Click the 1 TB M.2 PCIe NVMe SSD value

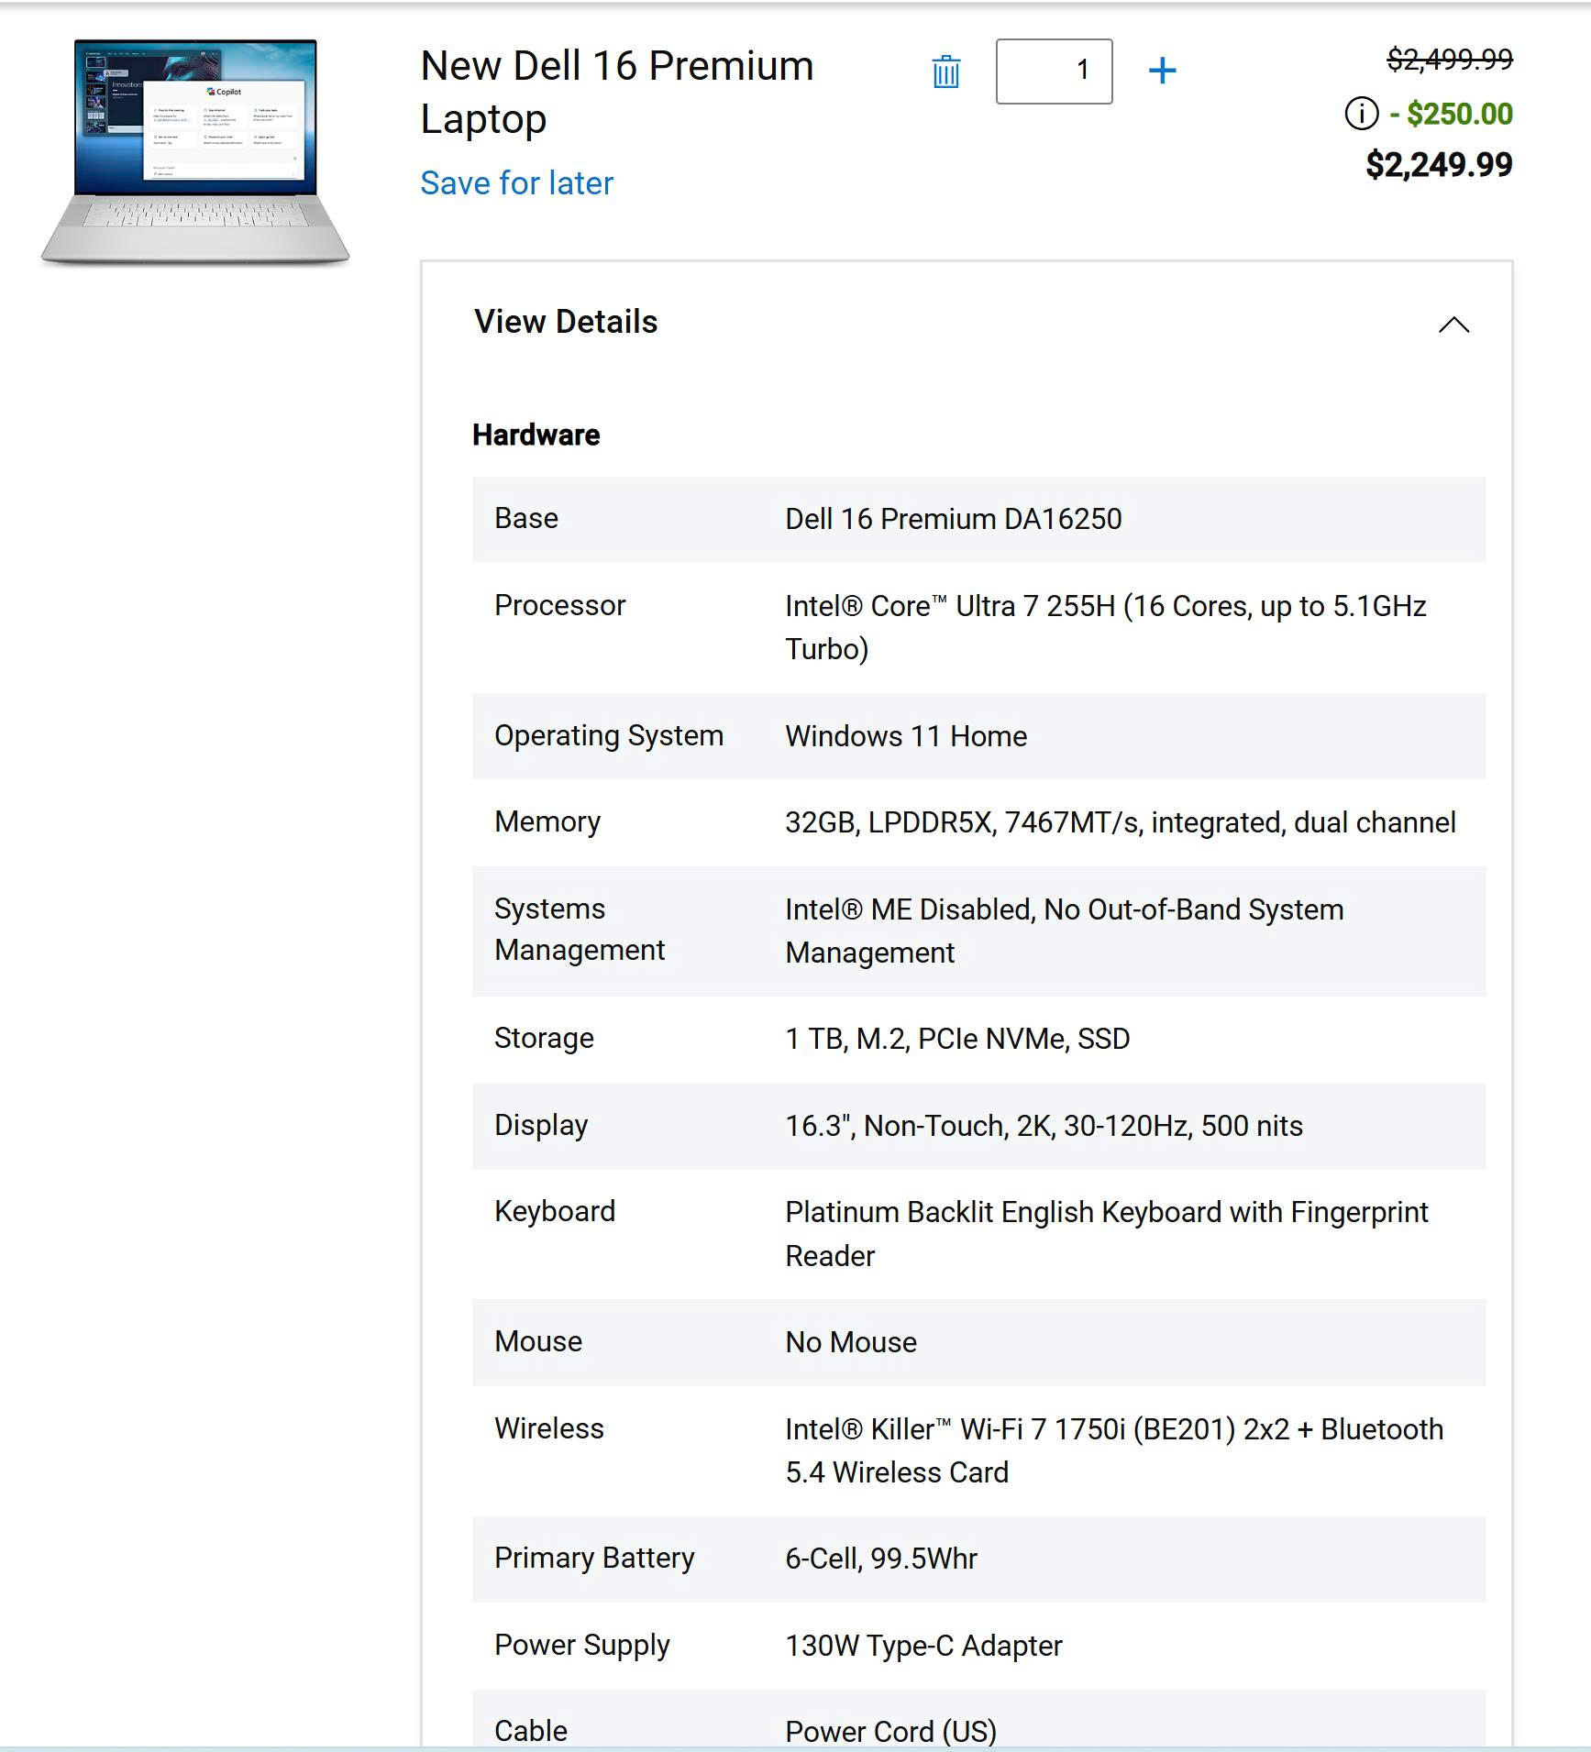[x=956, y=1039]
